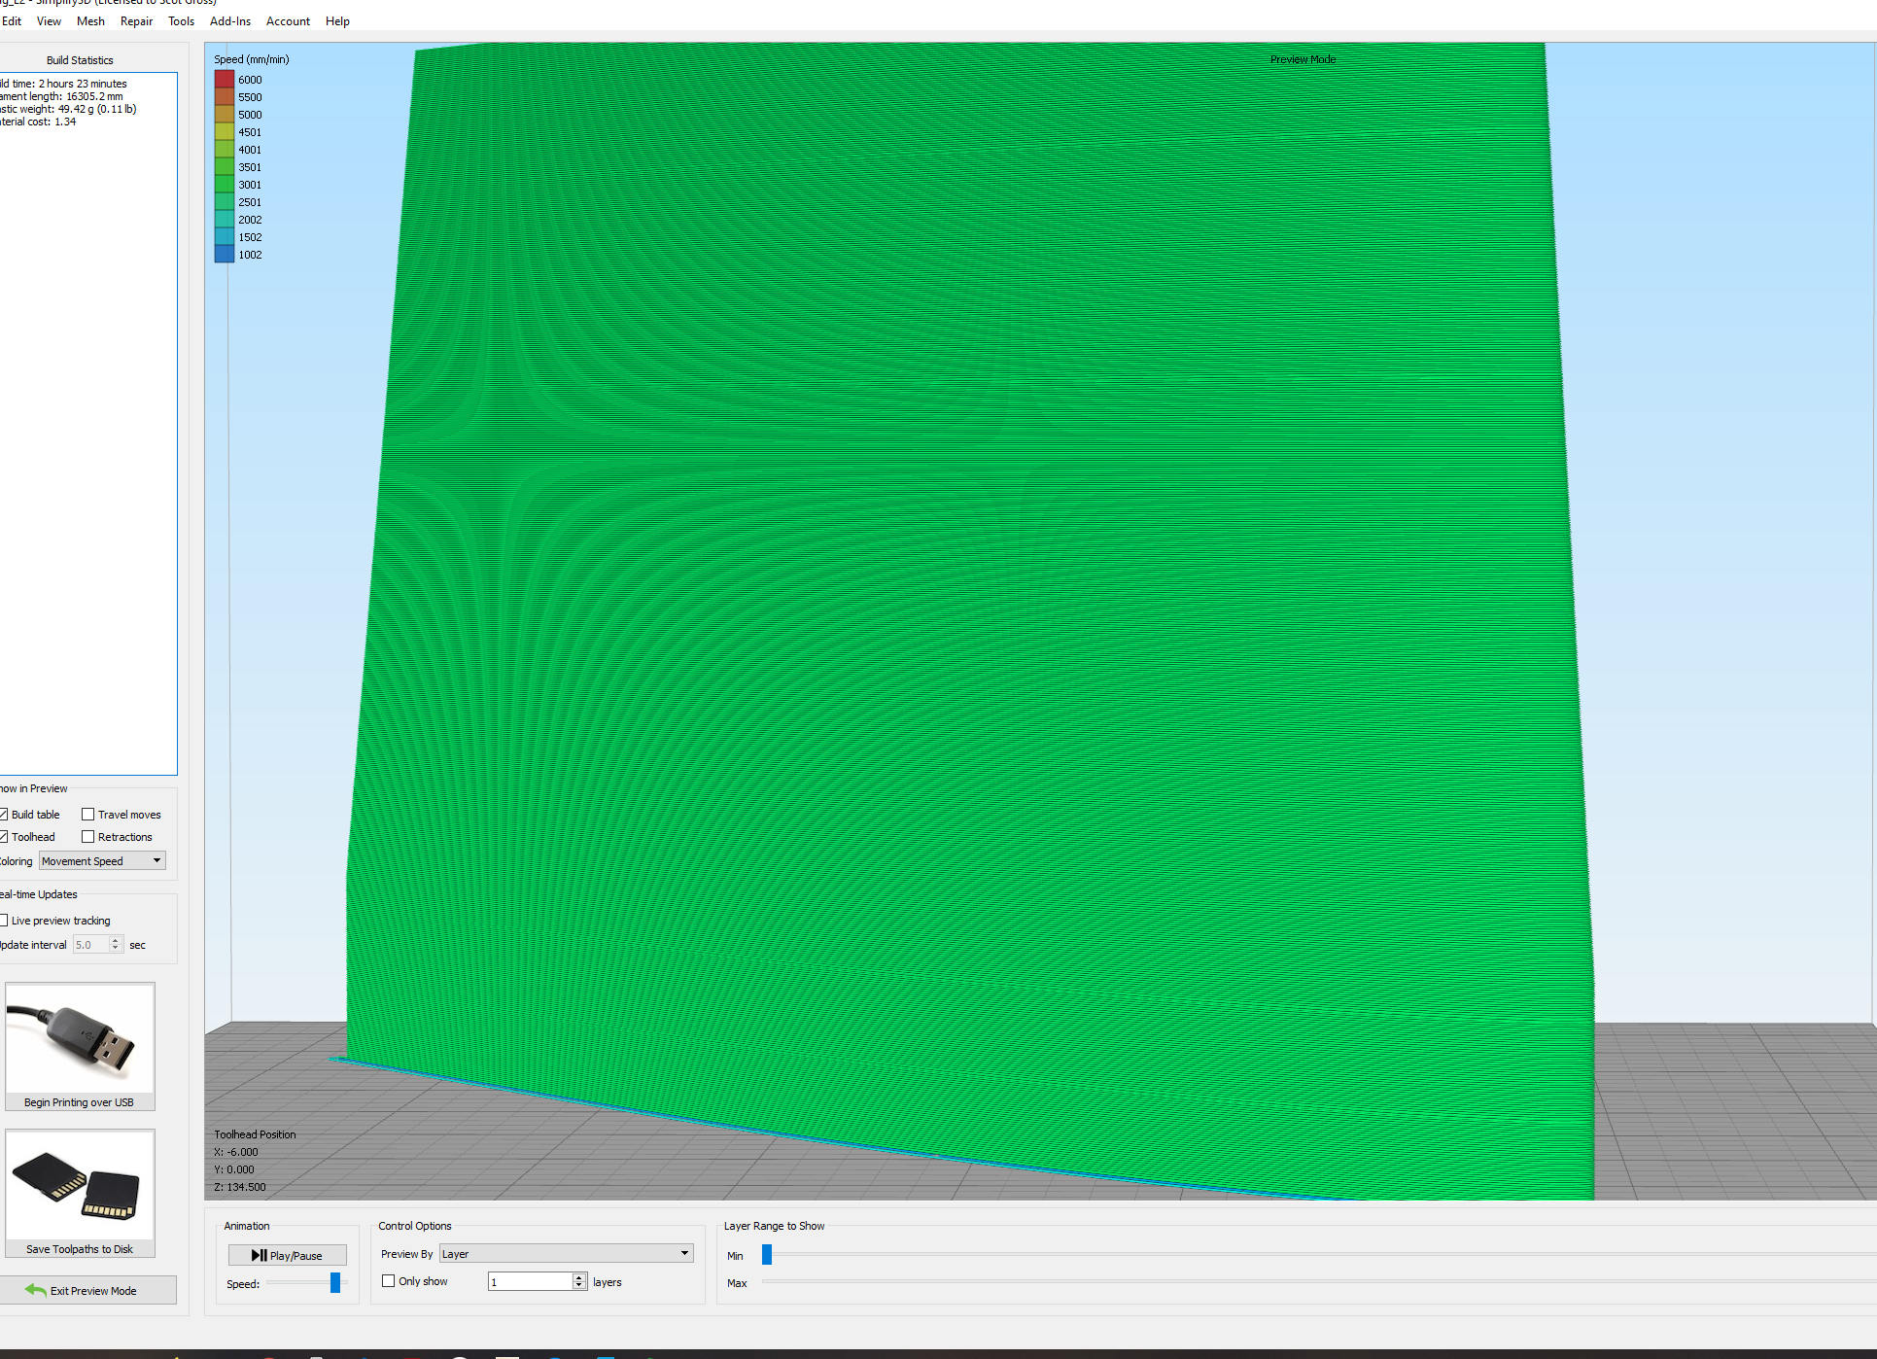Open the View menu
The height and width of the screenshot is (1359, 1877).
(x=49, y=21)
